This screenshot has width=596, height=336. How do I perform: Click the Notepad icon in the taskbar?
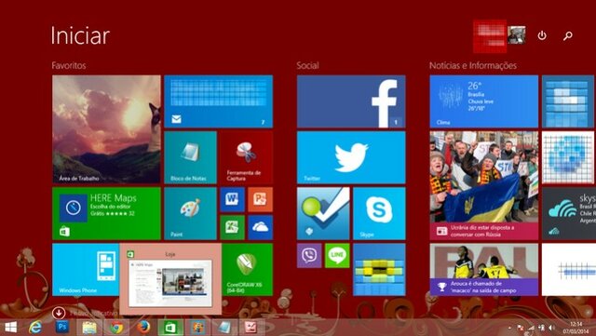[x=223, y=328]
